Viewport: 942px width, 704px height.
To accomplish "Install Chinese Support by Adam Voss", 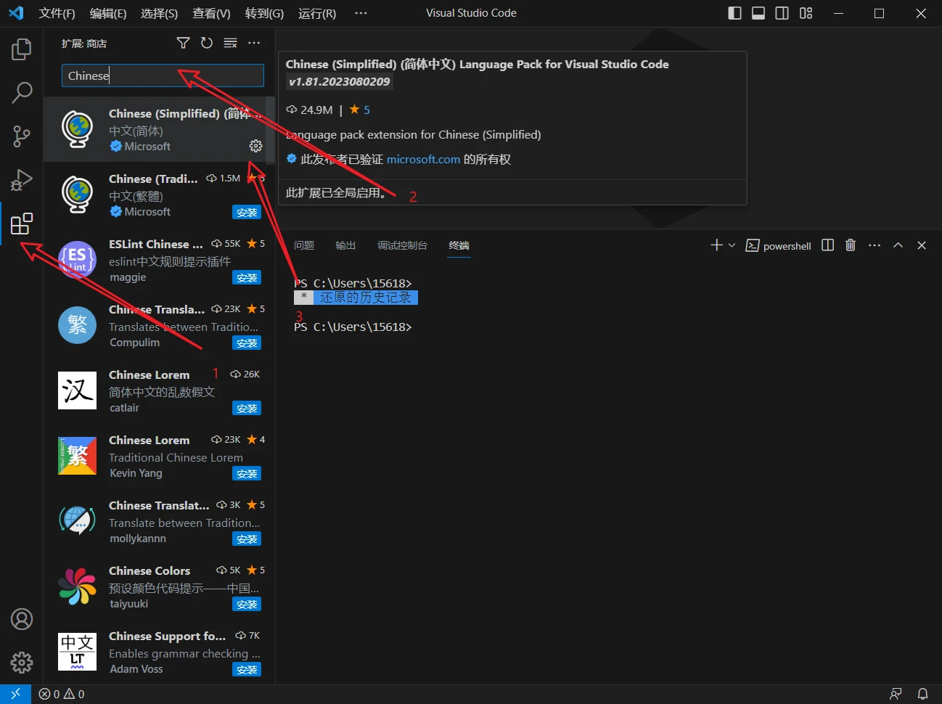I will pyautogui.click(x=247, y=669).
